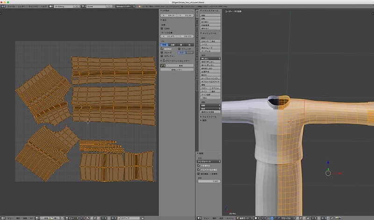Toggle the 正規化 checkbox

point(163,28)
